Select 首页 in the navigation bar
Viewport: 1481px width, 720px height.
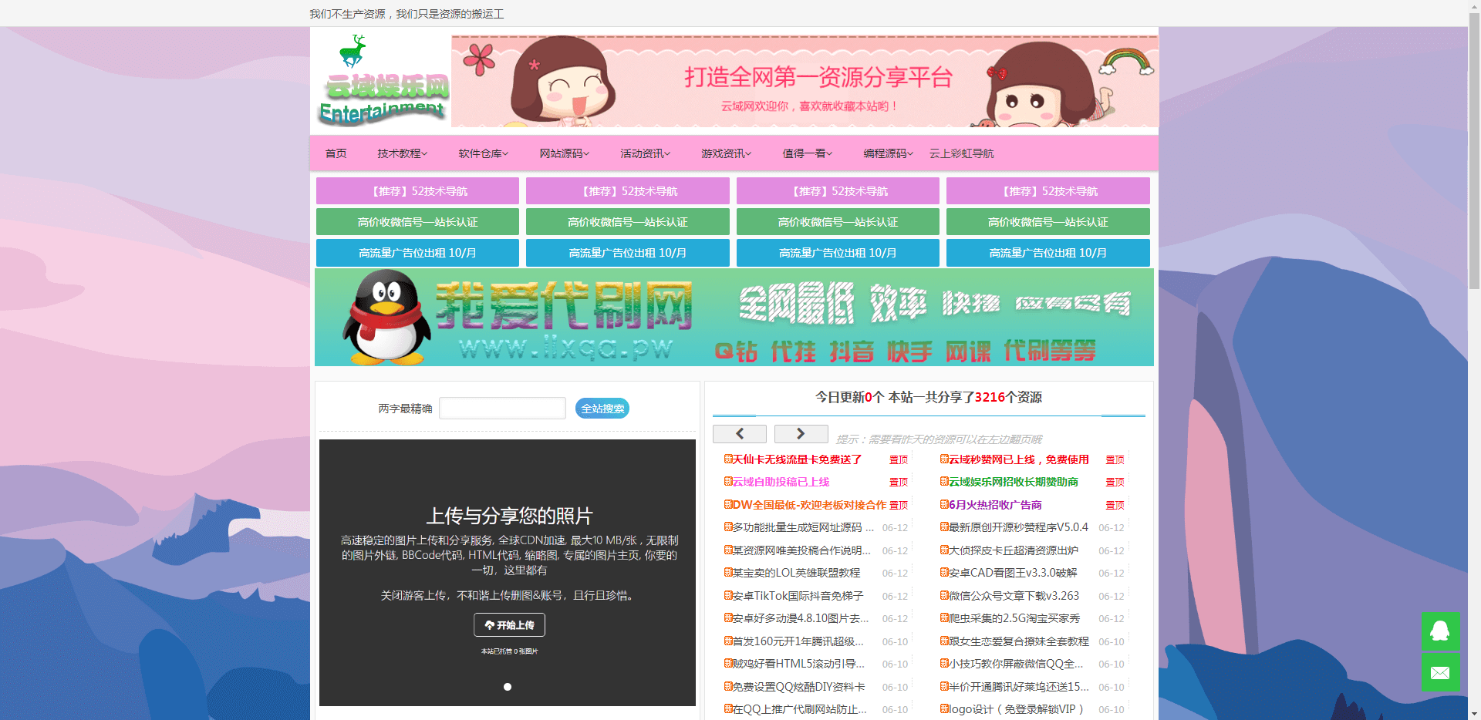pos(335,153)
